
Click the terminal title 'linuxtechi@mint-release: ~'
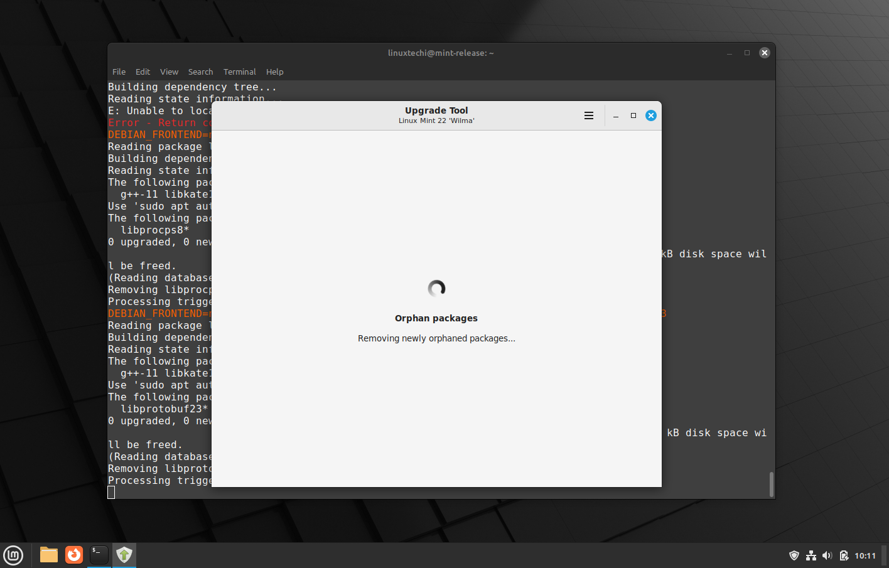coord(441,53)
